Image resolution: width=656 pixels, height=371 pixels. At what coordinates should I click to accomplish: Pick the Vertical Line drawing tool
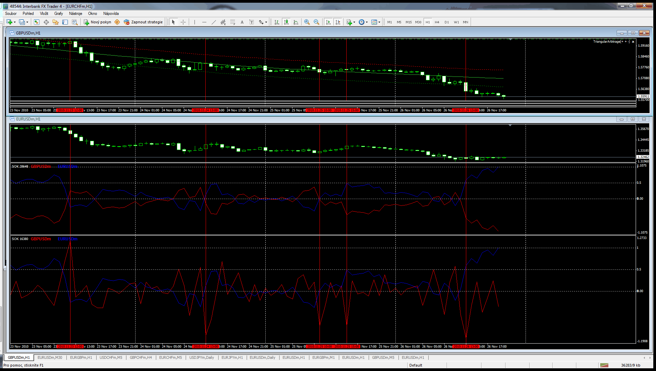point(194,22)
